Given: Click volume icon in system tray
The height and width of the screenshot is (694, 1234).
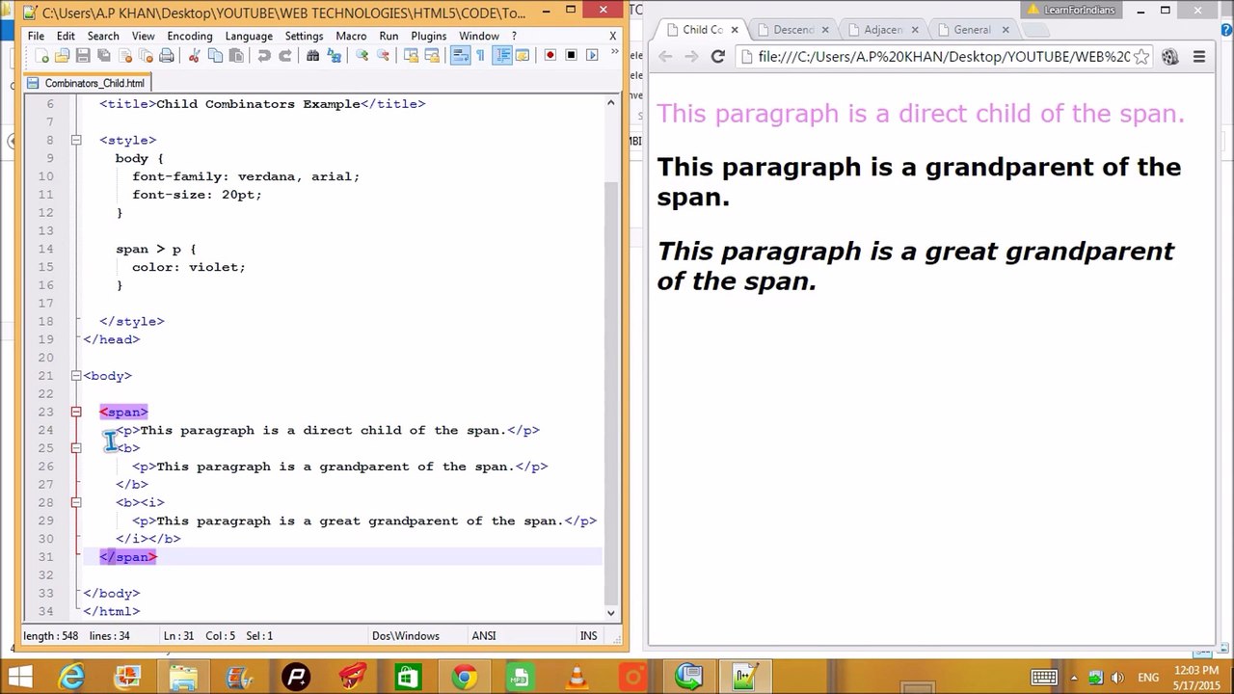Looking at the screenshot, I should click(x=1117, y=678).
